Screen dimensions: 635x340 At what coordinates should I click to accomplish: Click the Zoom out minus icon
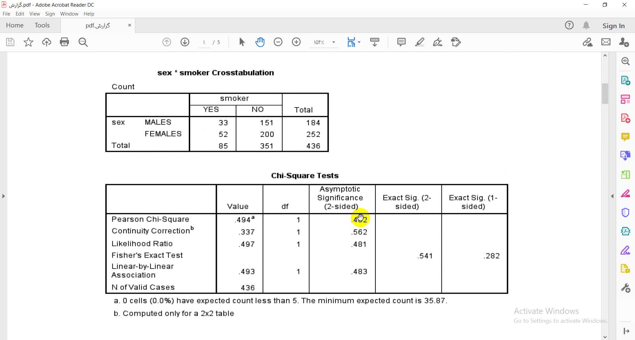278,42
